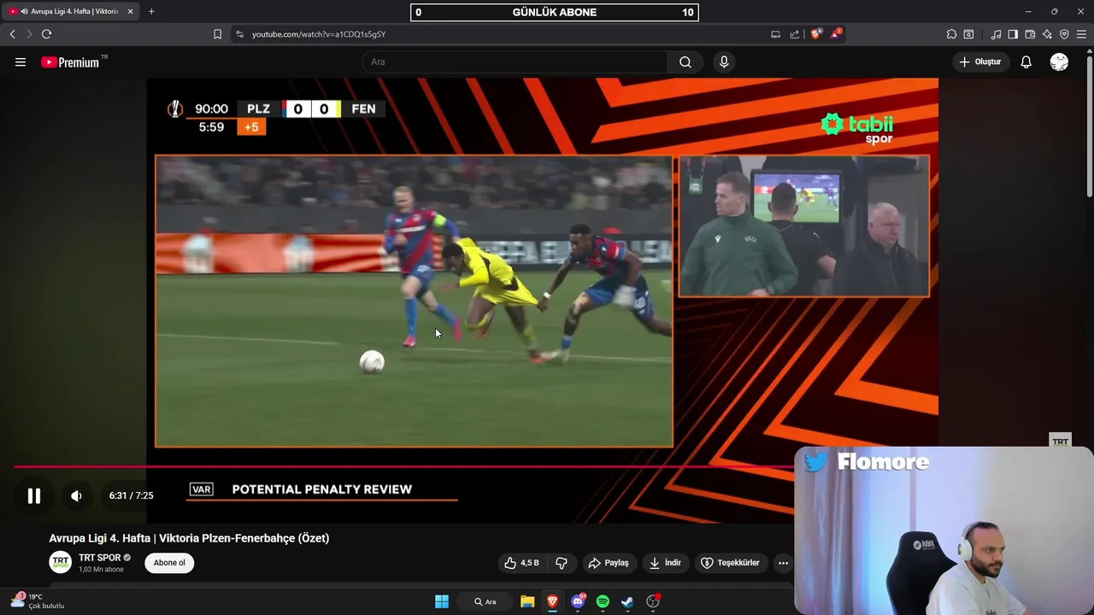Share the video via Paylaş

click(x=609, y=563)
